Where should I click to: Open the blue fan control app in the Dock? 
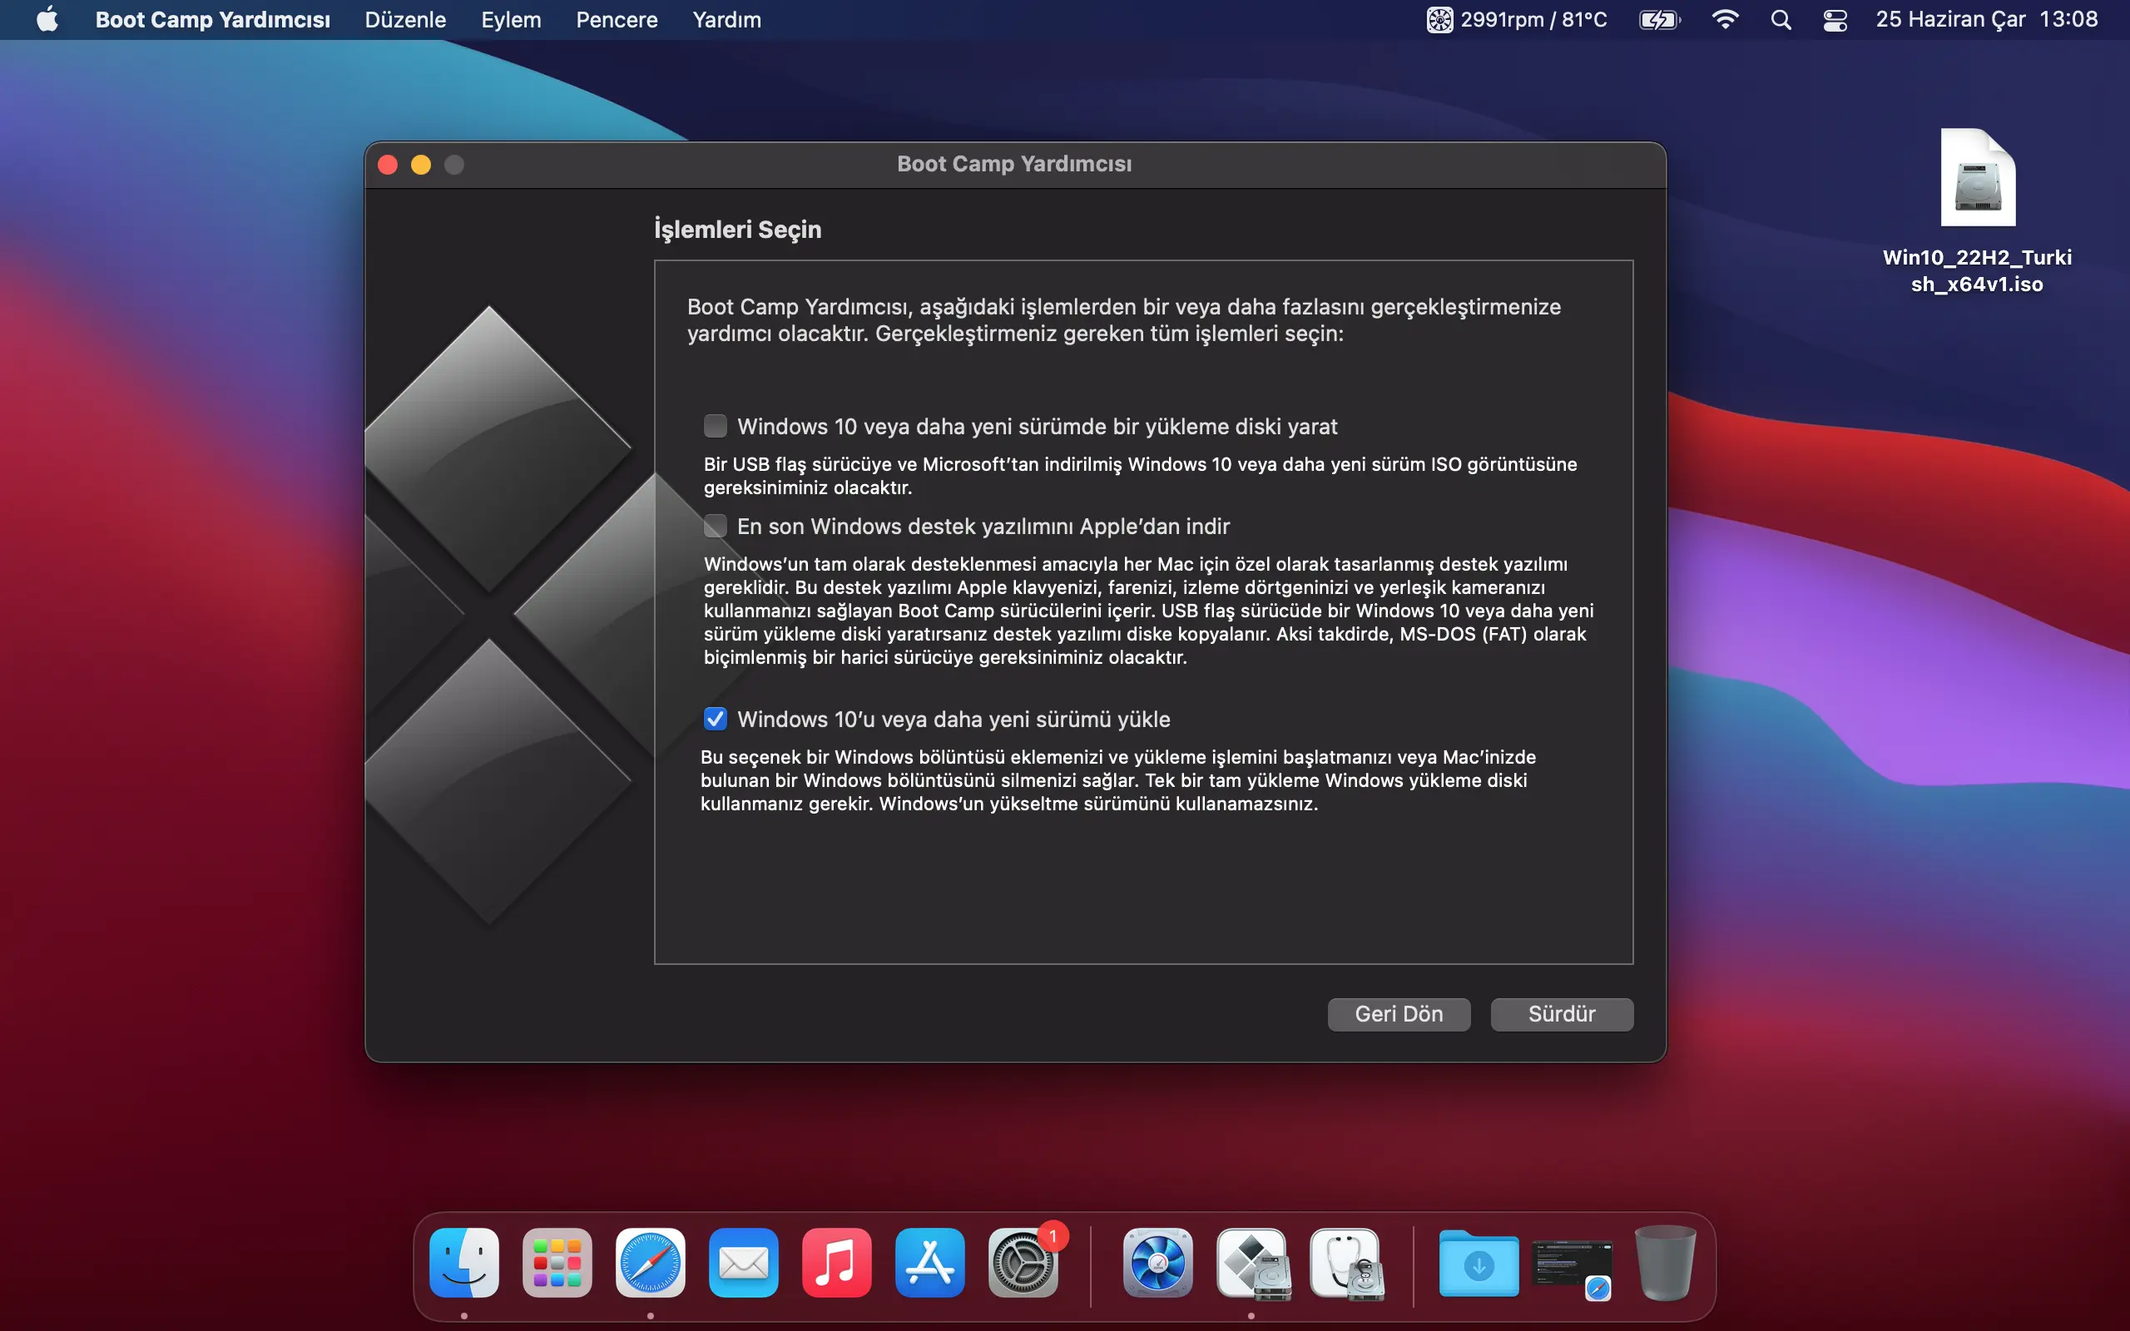point(1158,1264)
